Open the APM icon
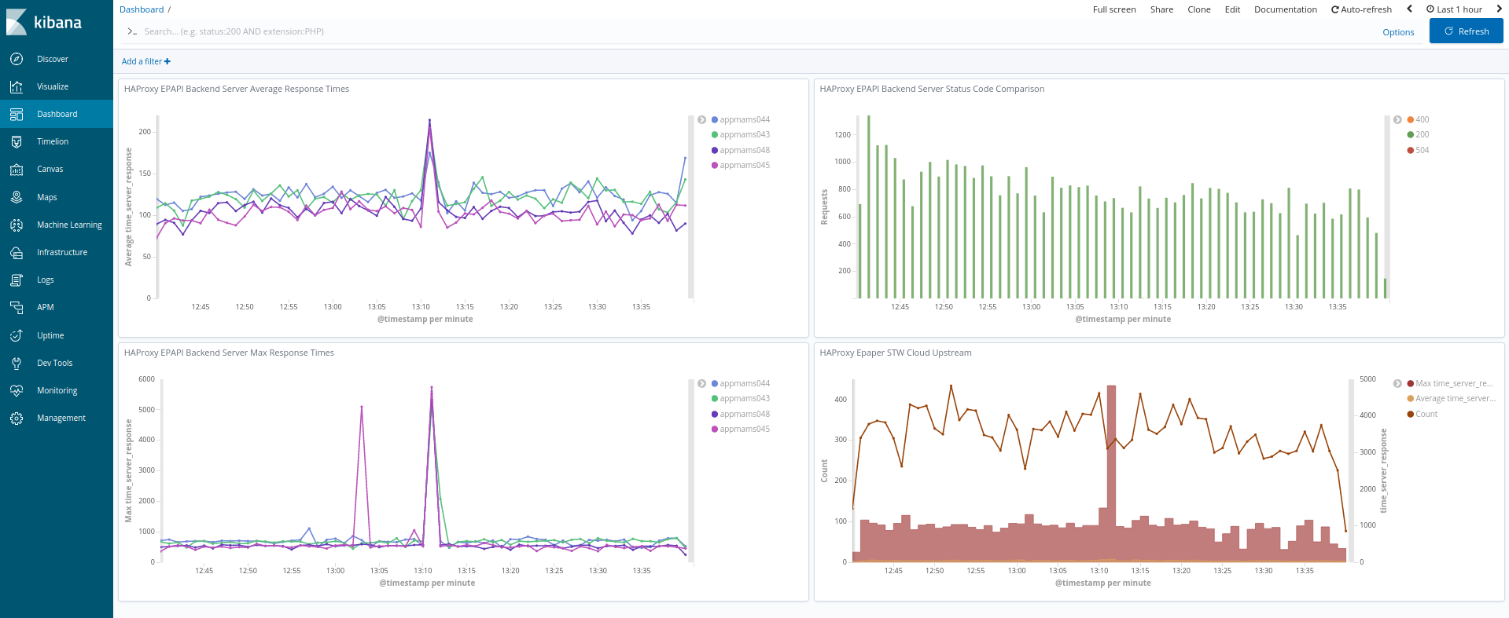Screen dimensions: 1509x618 click(x=17, y=307)
